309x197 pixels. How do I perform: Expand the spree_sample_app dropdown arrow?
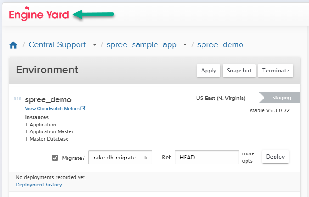point(185,45)
